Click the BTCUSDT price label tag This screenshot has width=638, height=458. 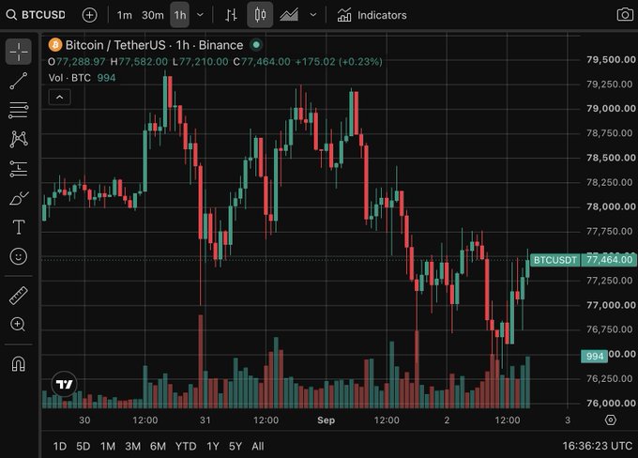coord(555,260)
